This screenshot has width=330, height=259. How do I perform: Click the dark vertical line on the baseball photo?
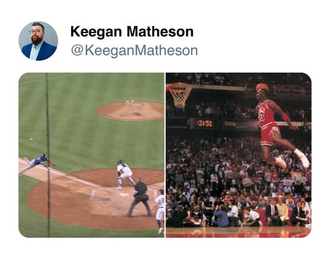pos(48,155)
